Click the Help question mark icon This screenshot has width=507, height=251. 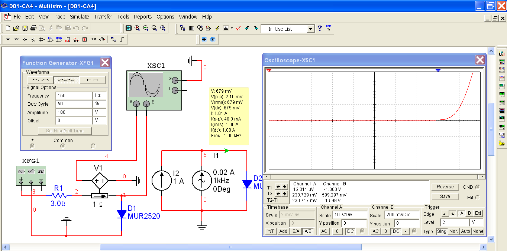click(320, 28)
